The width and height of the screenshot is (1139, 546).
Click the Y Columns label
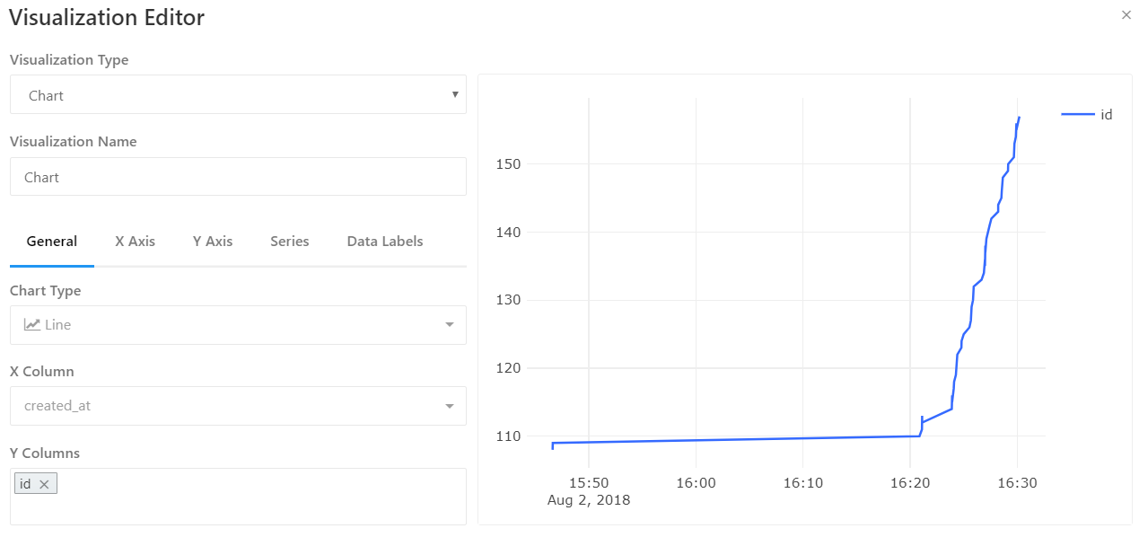pyautogui.click(x=45, y=453)
